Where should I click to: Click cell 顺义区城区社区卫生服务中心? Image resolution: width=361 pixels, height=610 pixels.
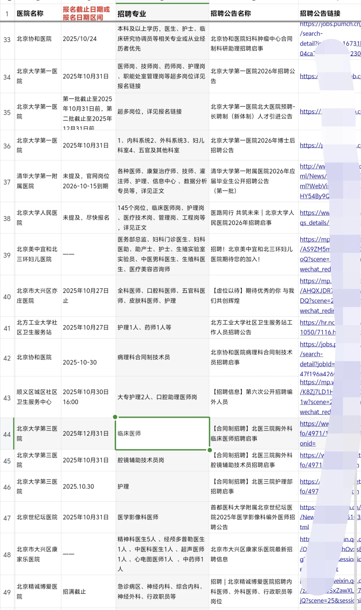(x=37, y=397)
